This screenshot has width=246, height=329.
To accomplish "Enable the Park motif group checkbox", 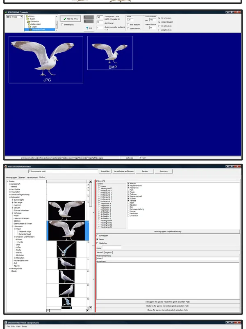I will (128, 190).
